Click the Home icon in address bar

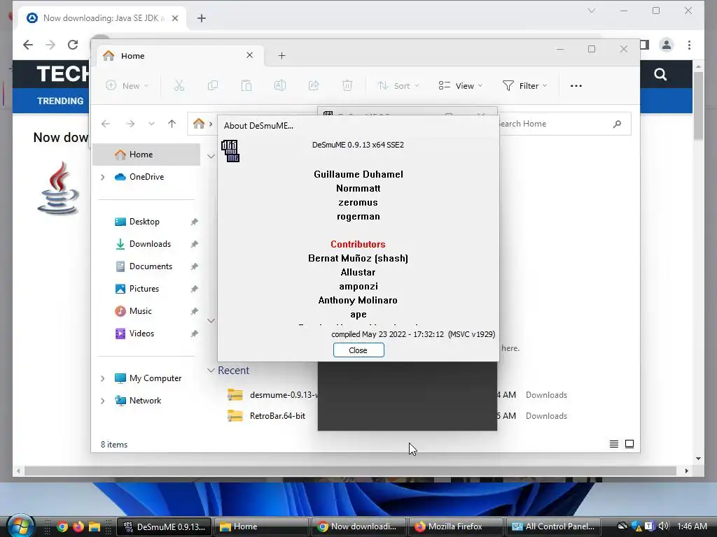[198, 124]
